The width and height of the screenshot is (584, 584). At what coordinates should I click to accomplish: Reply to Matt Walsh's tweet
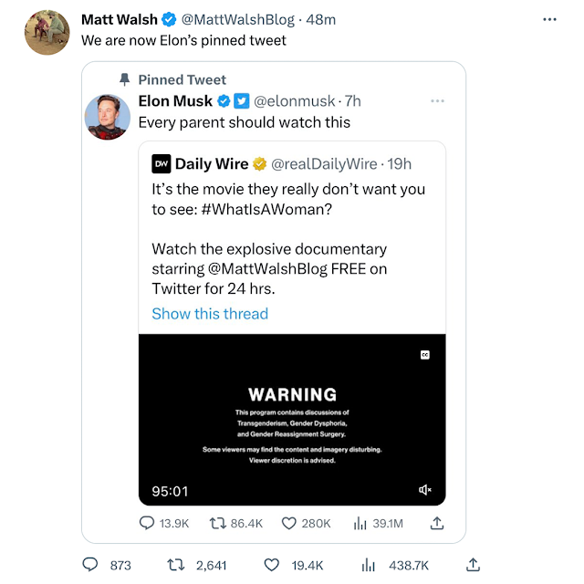[x=90, y=566]
